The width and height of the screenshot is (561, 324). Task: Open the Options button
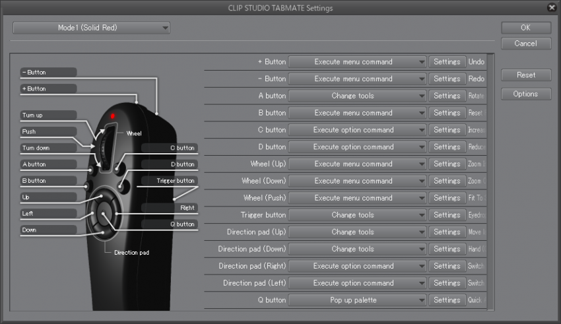click(525, 94)
